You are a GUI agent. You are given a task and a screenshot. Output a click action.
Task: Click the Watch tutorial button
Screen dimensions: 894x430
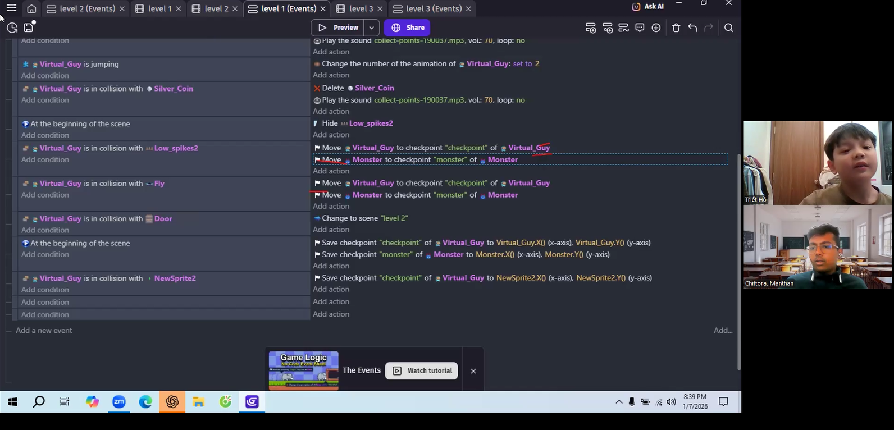coord(422,370)
